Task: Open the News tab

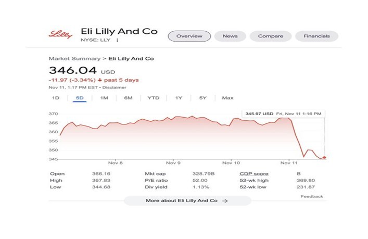Action: (x=230, y=36)
